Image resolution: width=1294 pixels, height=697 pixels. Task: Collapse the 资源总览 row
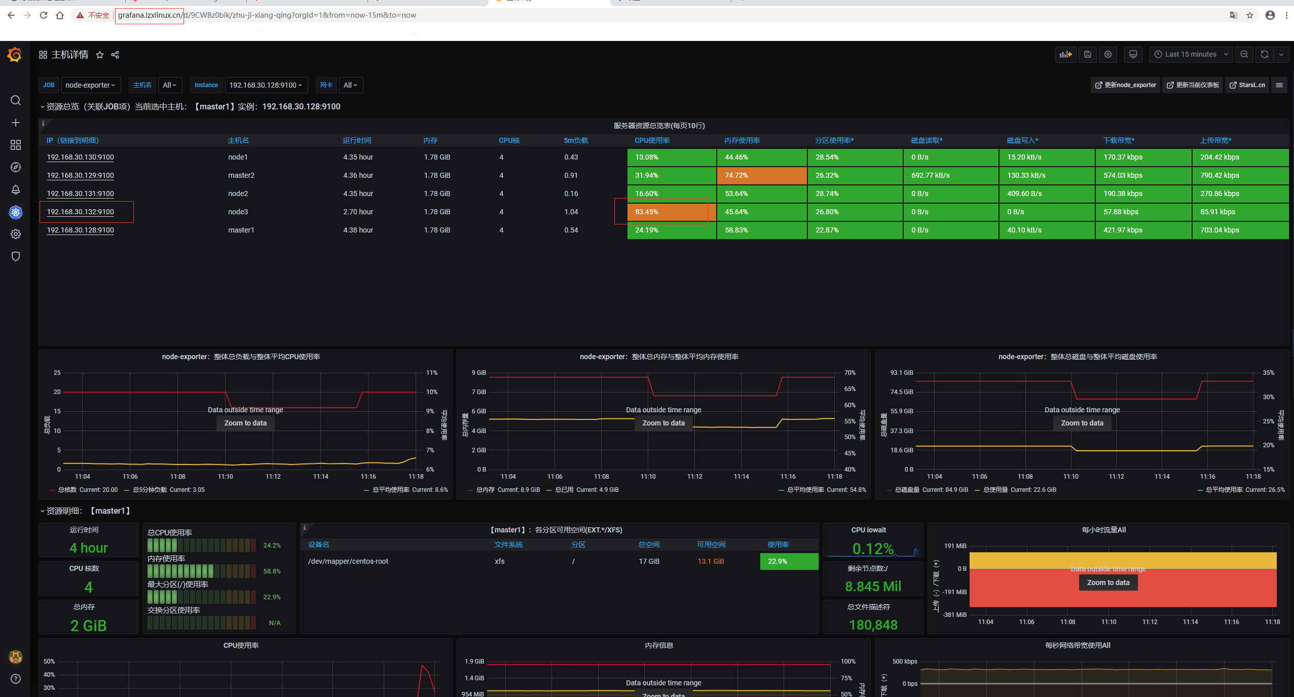(x=191, y=106)
